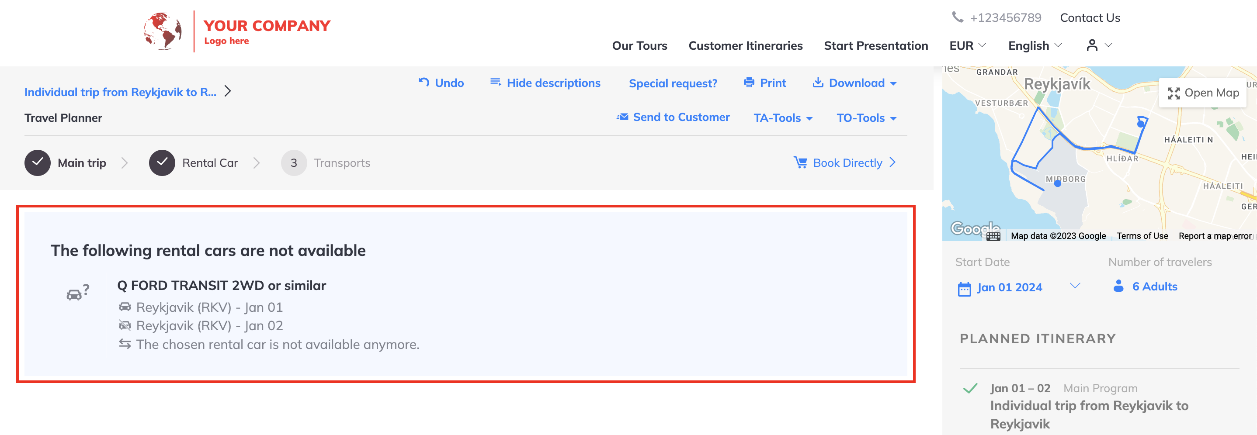Expand the English language dropdown
1257x435 pixels.
1035,45
